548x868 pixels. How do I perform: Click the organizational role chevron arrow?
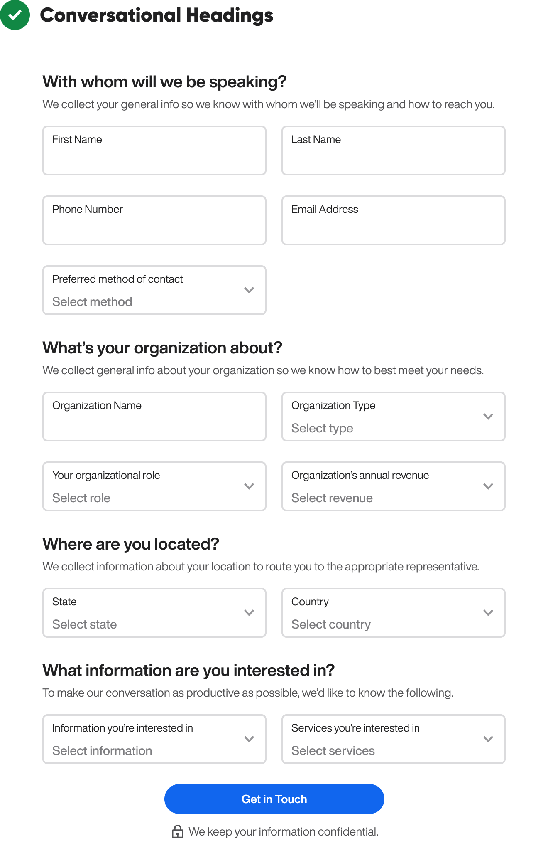249,486
